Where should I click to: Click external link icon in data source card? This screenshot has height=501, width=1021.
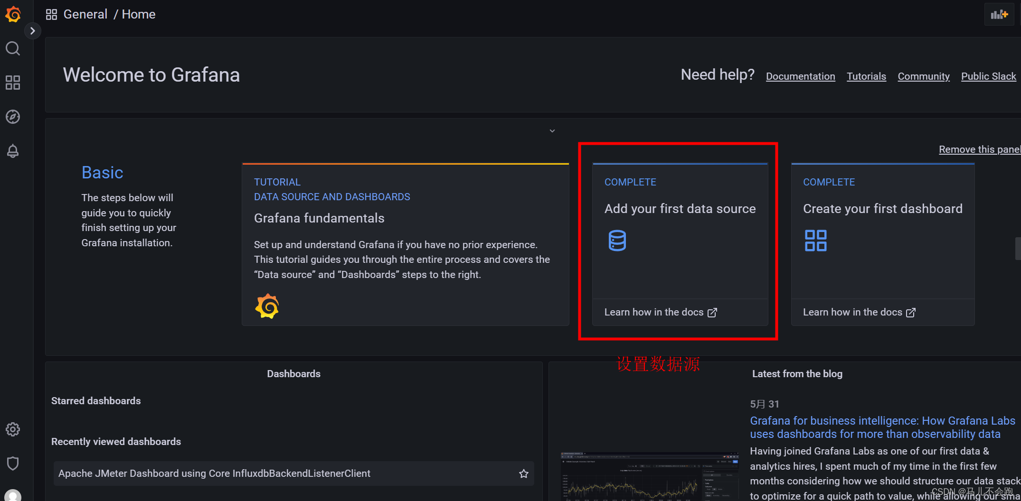pos(712,313)
